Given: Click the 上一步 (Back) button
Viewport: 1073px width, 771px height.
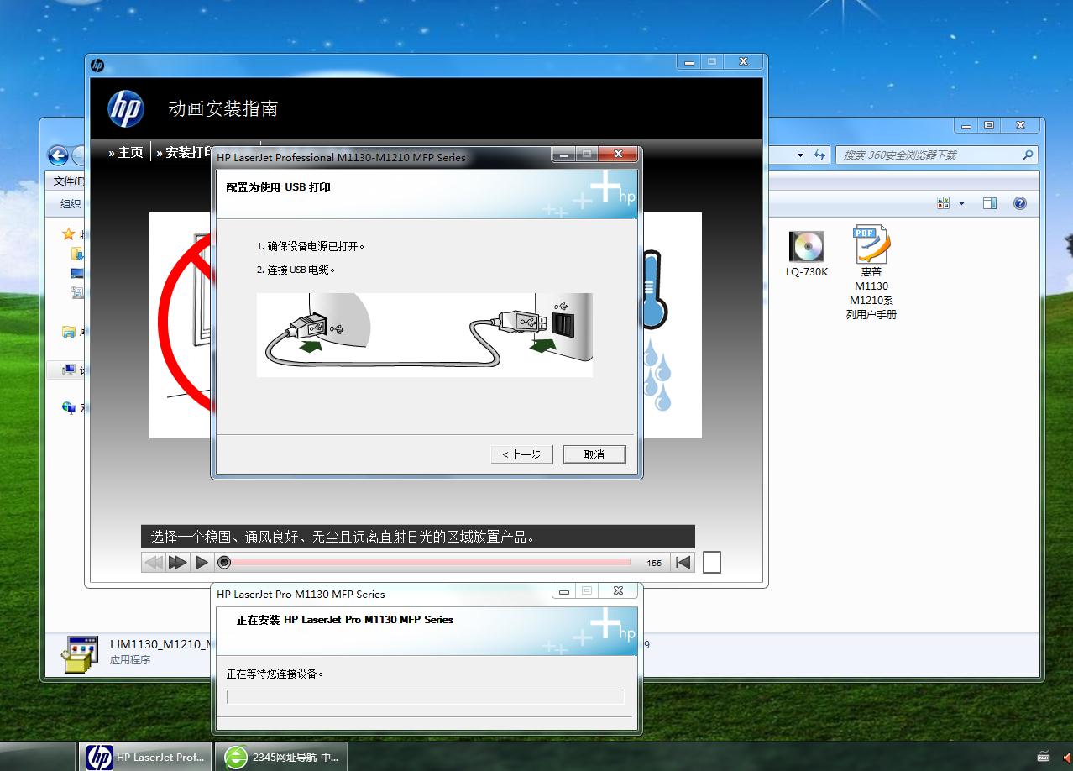Looking at the screenshot, I should pyautogui.click(x=521, y=454).
